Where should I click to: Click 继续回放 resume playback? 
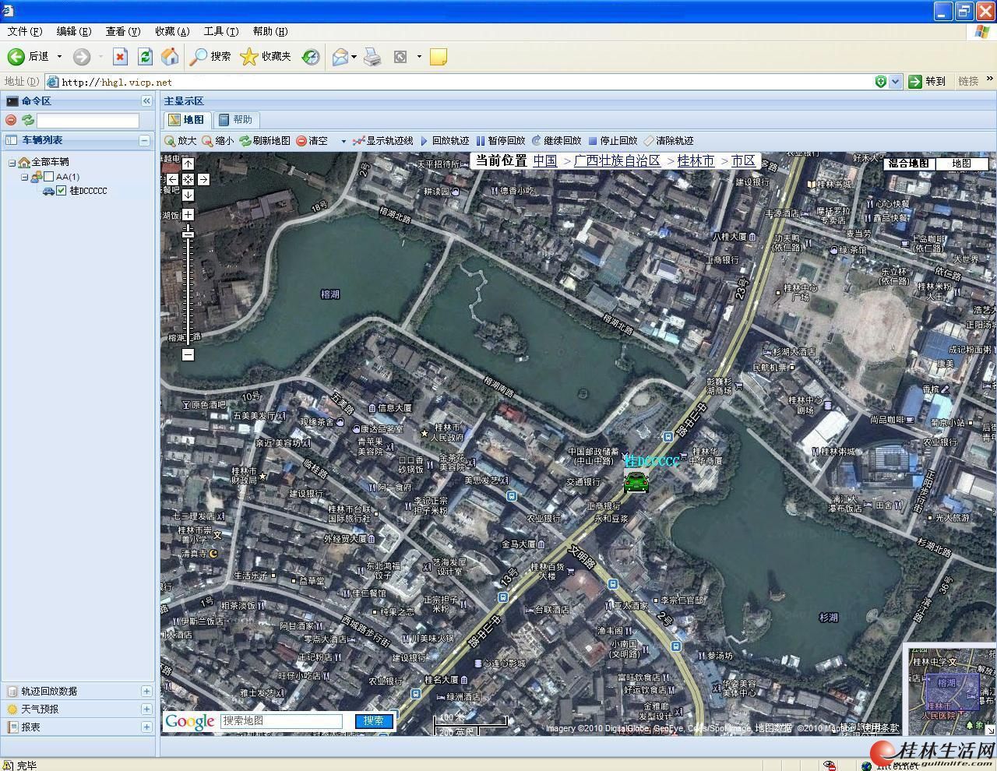pos(557,141)
